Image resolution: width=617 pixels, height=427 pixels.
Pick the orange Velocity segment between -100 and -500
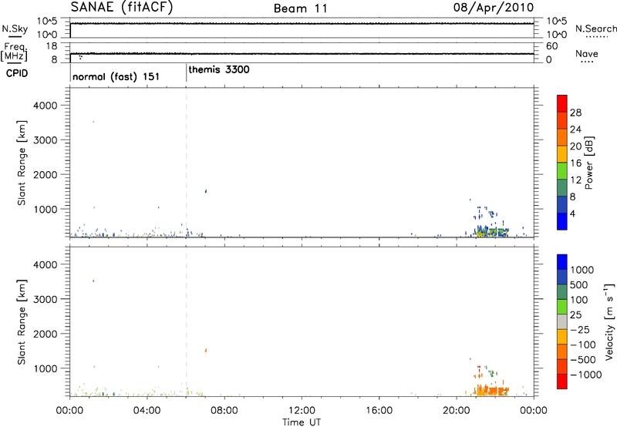coord(562,351)
